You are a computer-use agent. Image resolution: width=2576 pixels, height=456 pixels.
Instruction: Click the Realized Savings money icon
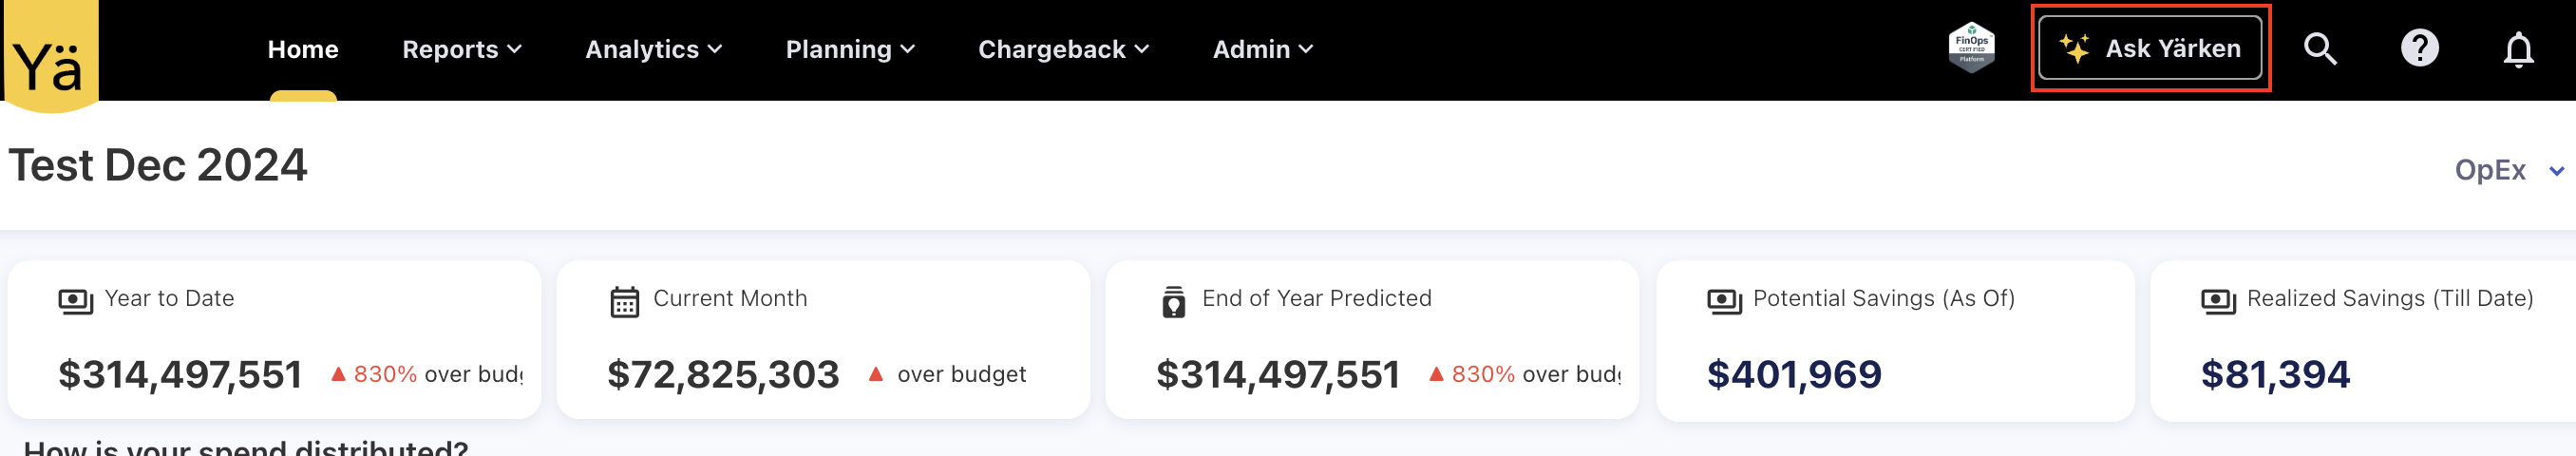coord(2218,301)
